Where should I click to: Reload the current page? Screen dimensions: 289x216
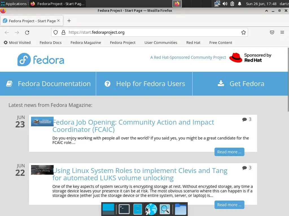pos(27,33)
